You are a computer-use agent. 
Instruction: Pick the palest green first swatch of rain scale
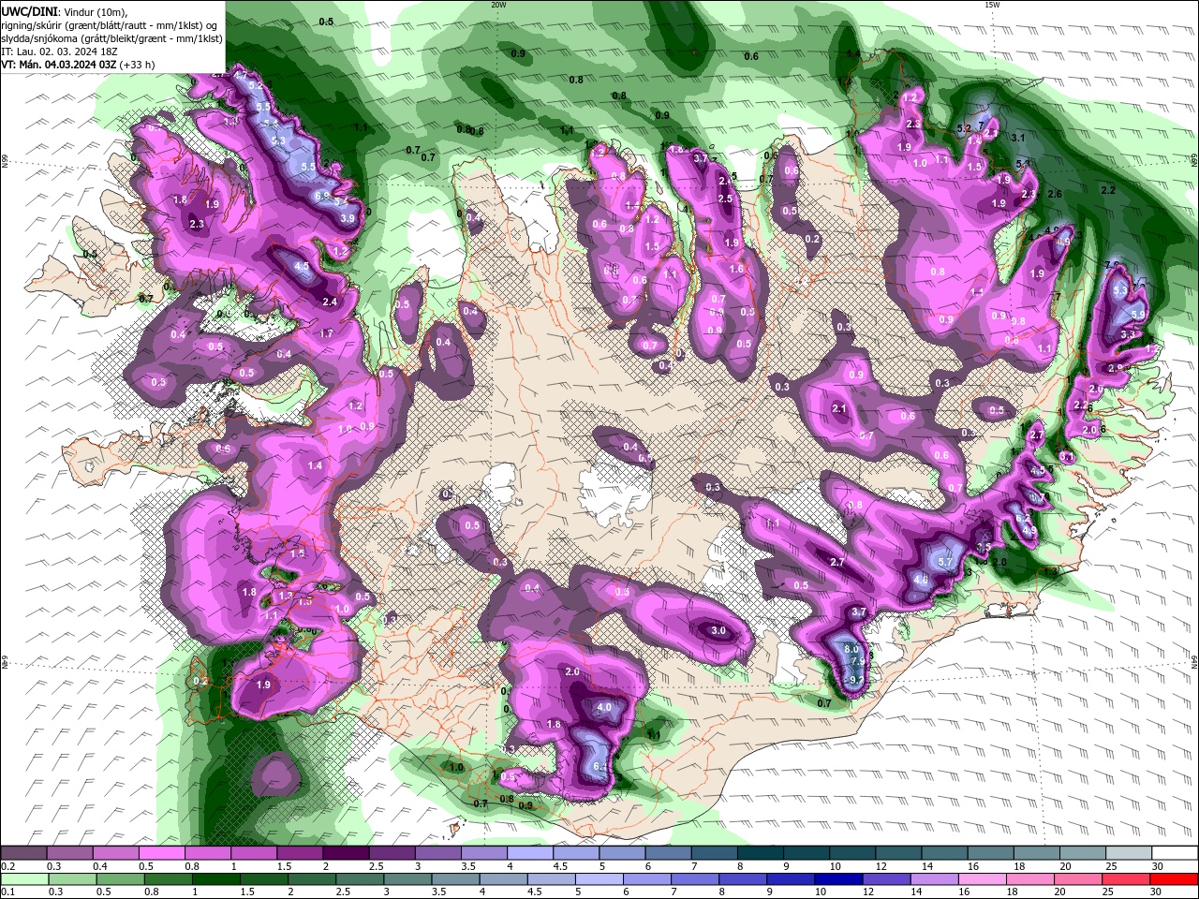pos(24,879)
